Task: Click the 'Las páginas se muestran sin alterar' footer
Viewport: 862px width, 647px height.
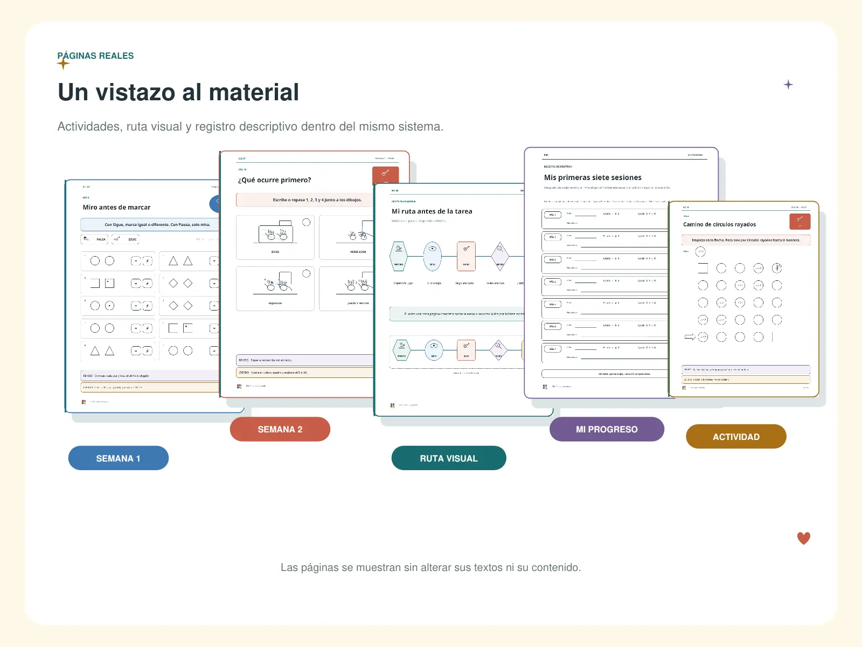Action: click(x=431, y=567)
